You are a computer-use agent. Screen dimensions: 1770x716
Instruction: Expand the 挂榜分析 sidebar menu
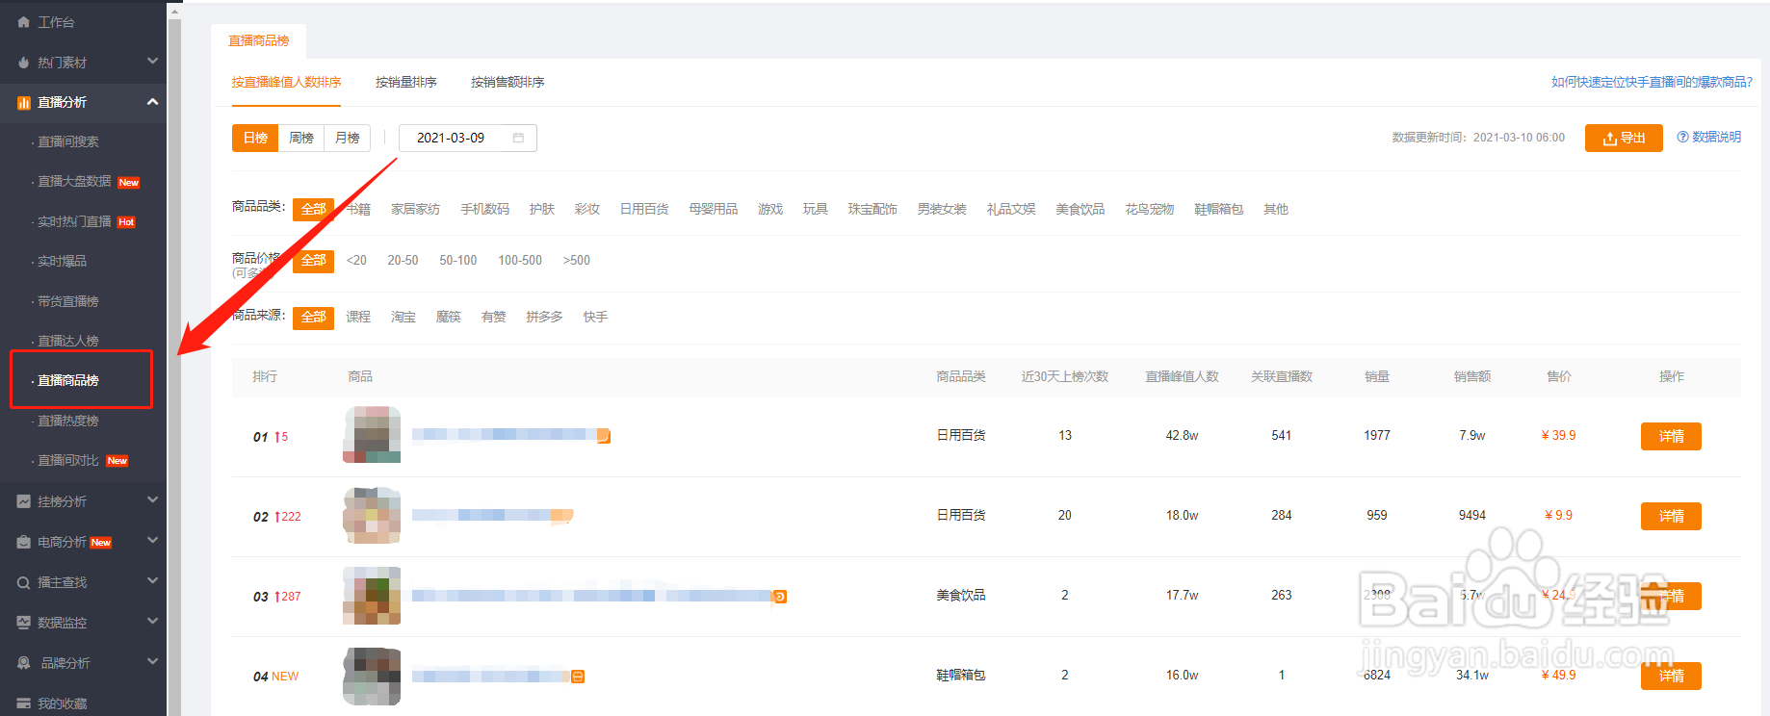tap(152, 500)
